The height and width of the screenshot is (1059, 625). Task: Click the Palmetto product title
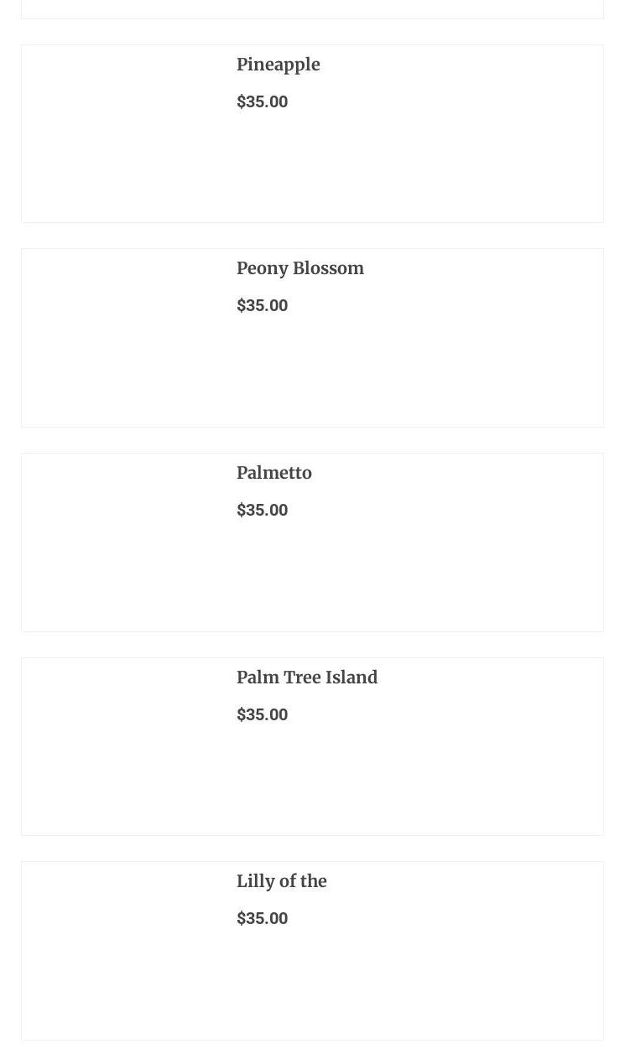(x=273, y=473)
